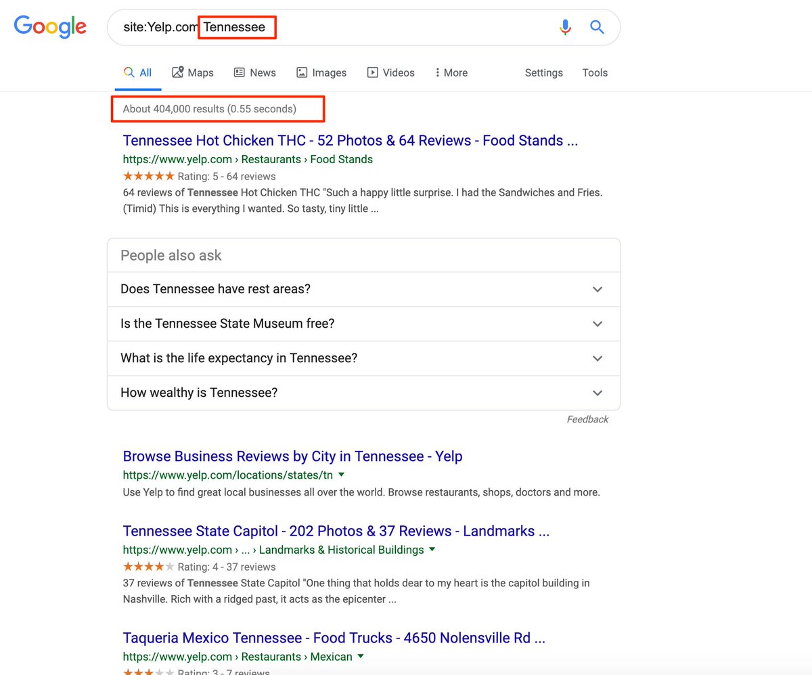Switch to the Maps tab

point(193,72)
